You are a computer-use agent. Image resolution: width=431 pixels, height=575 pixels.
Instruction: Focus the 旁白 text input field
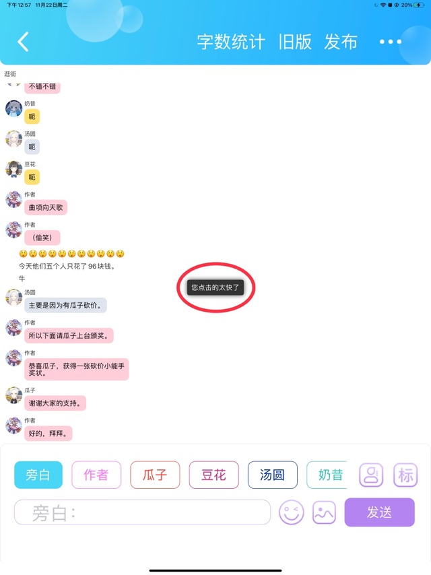point(142,512)
